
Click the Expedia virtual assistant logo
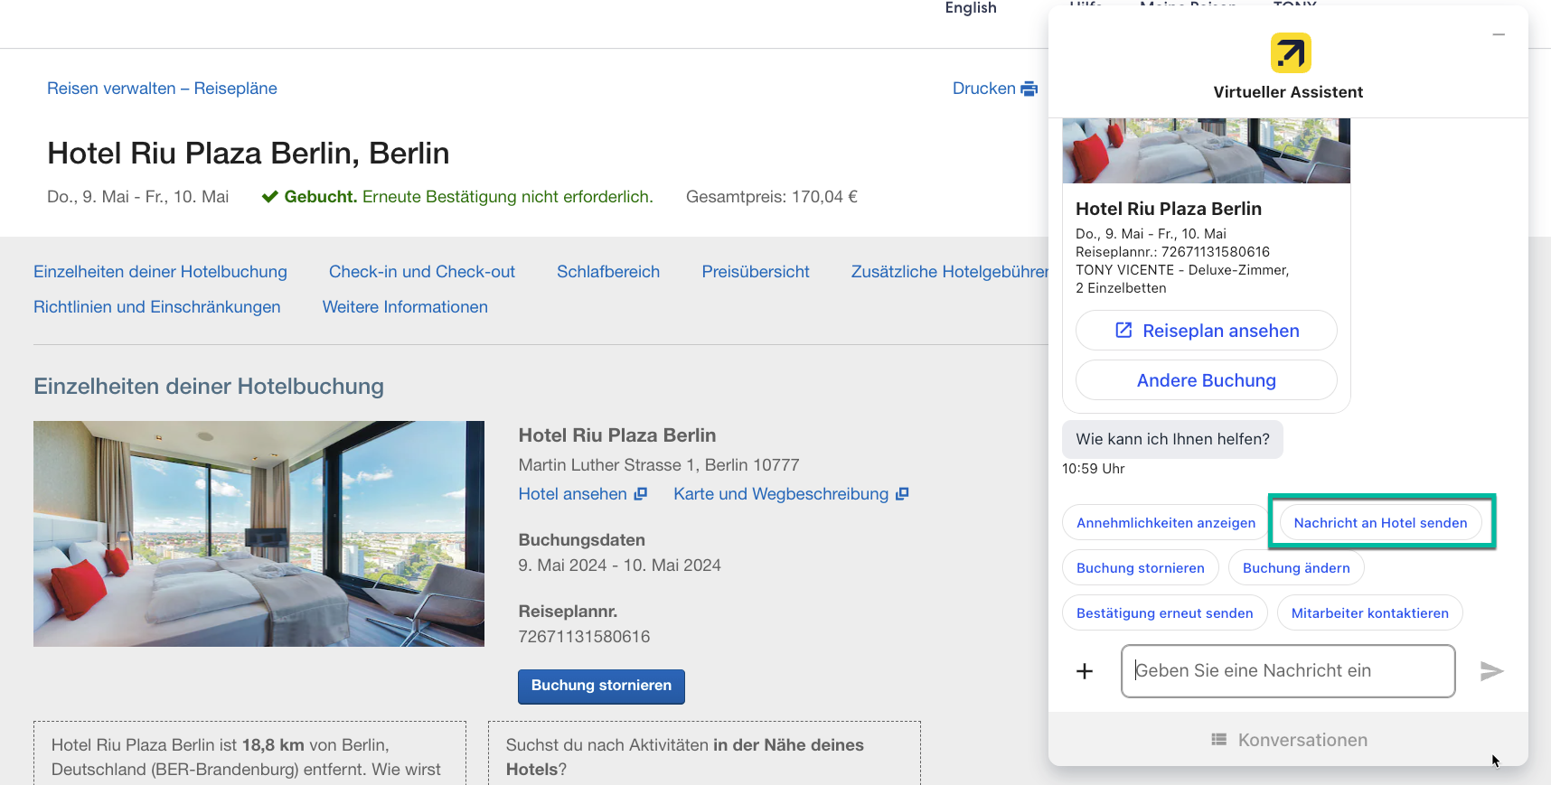[1291, 53]
